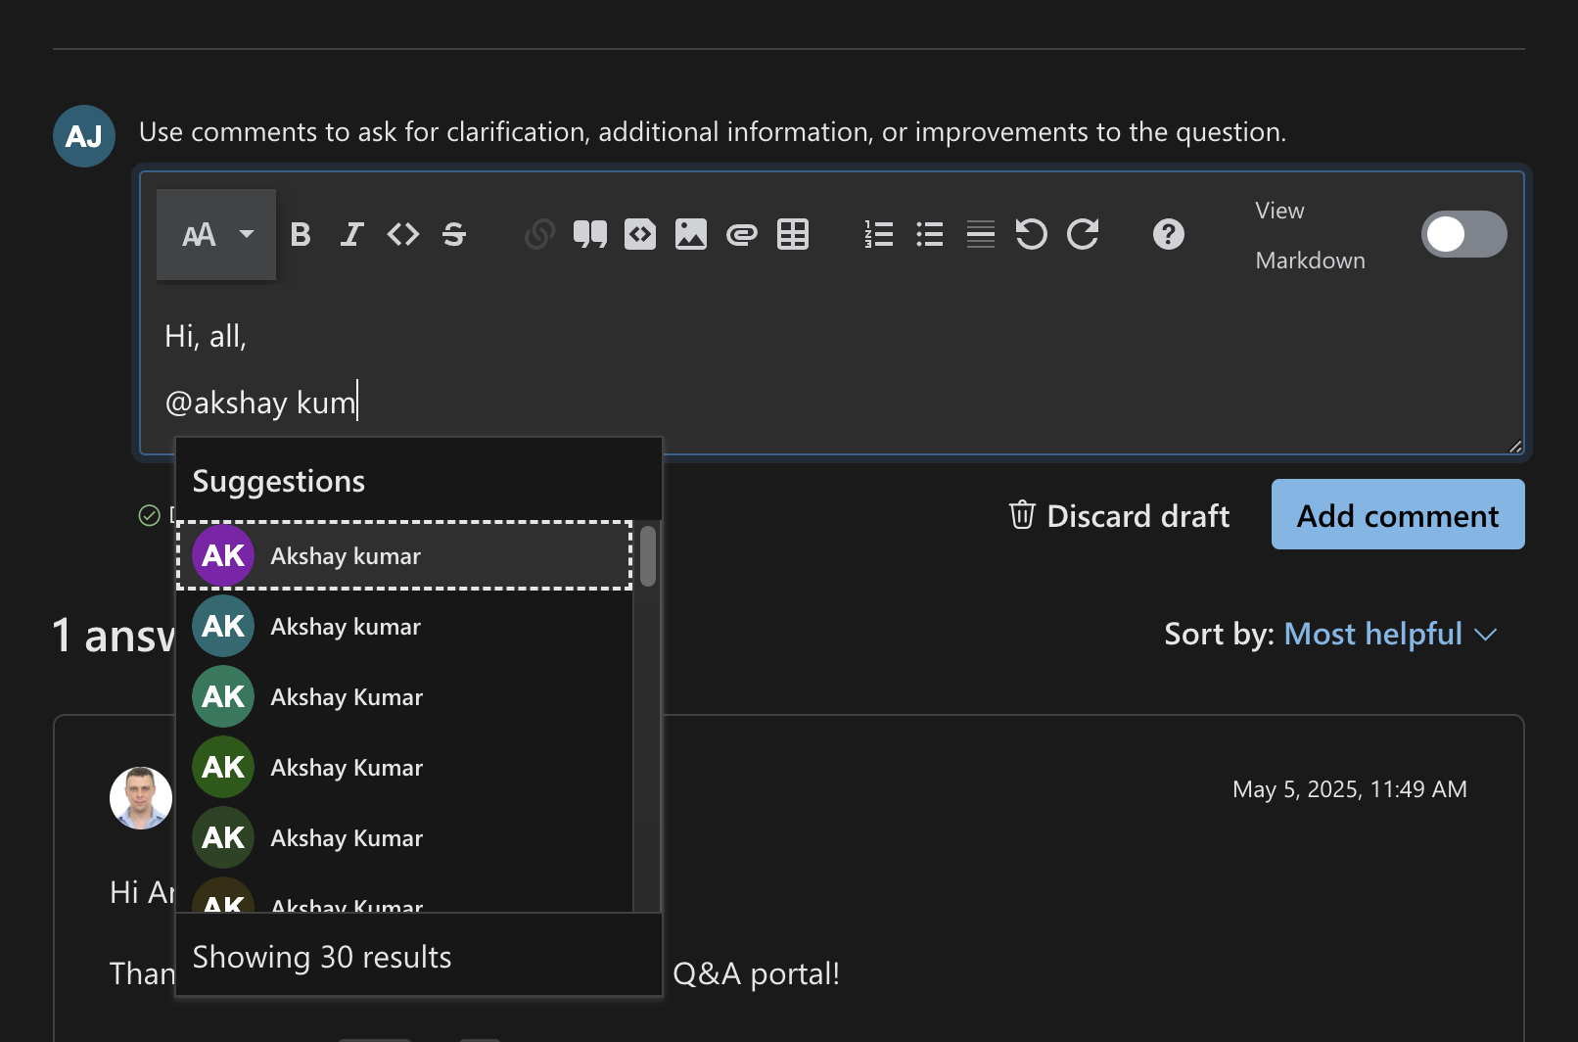Screen dimensions: 1578x1042
Task: Create a numbered list
Action: point(879,235)
